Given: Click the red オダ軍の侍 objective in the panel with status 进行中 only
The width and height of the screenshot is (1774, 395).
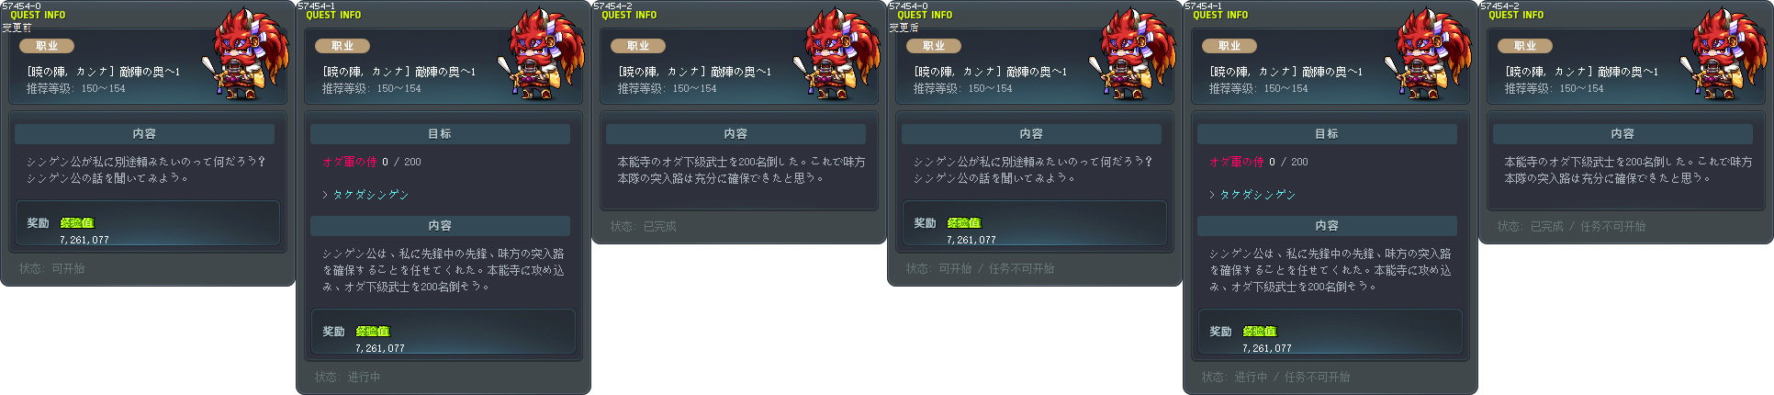Looking at the screenshot, I should point(350,162).
